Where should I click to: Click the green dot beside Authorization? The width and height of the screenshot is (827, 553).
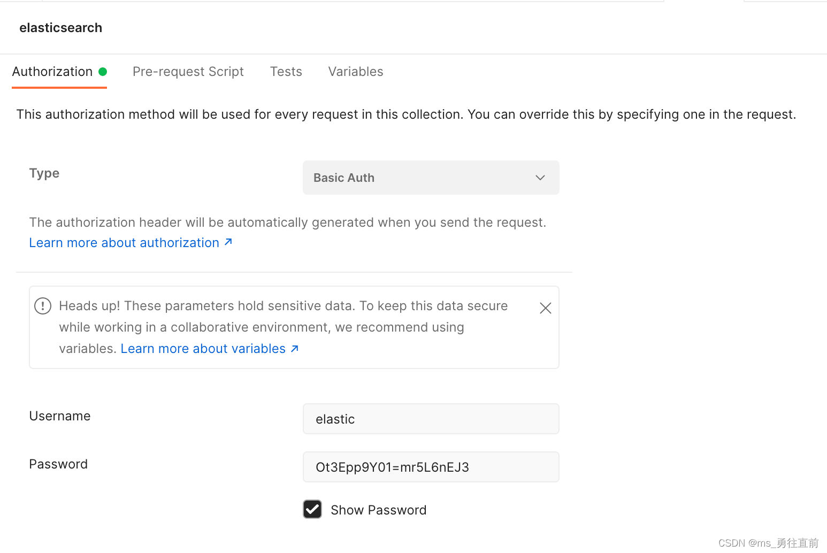coord(103,72)
